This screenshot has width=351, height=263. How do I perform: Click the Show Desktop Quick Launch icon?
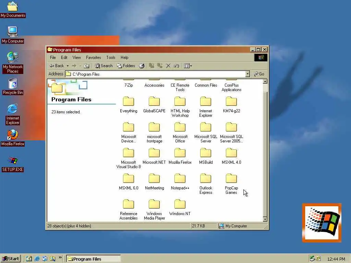click(29, 259)
